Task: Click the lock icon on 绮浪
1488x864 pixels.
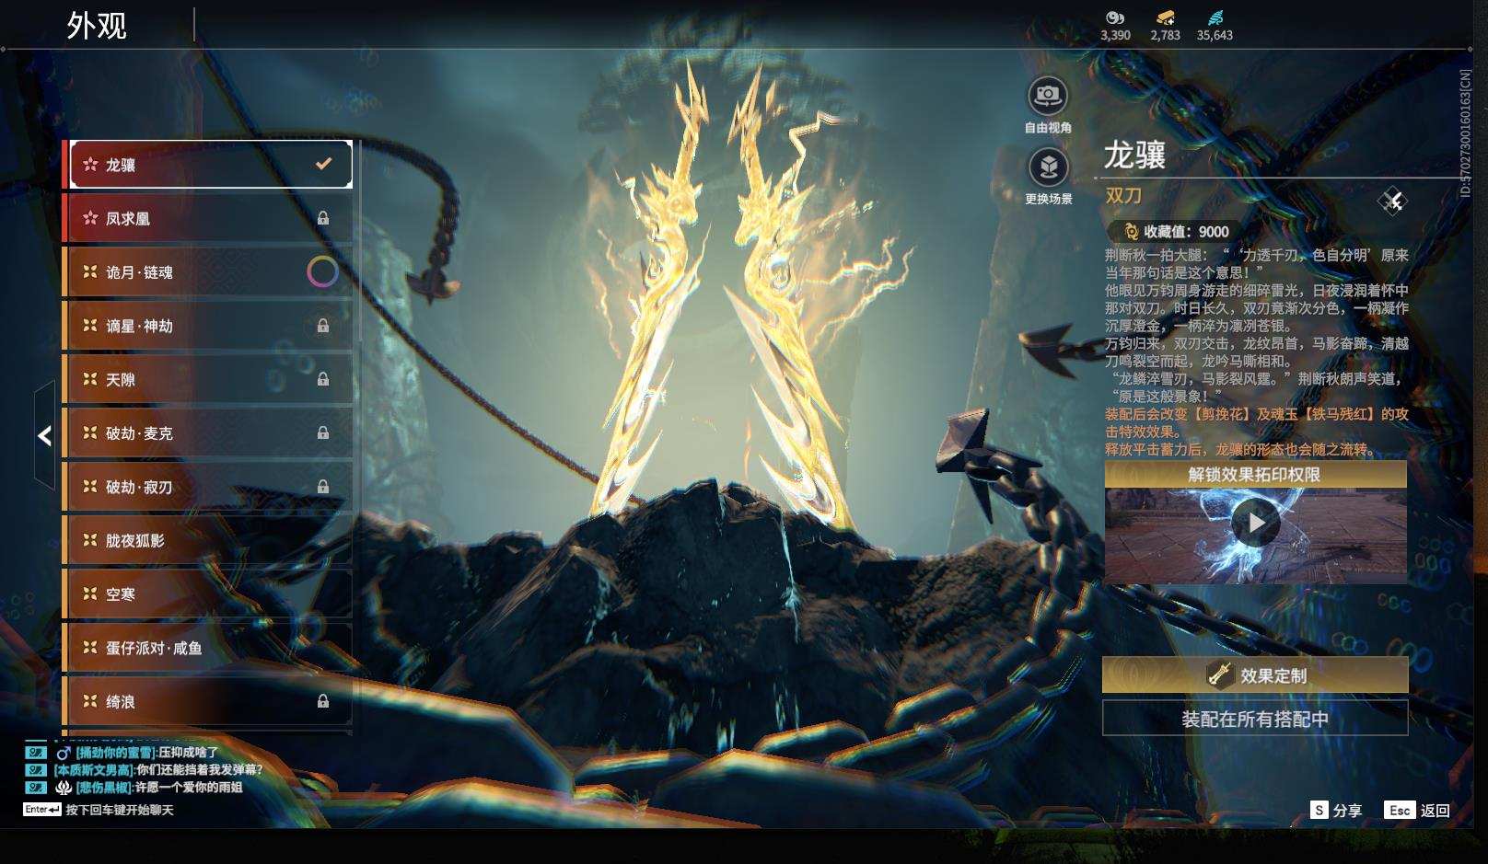Action: point(323,701)
